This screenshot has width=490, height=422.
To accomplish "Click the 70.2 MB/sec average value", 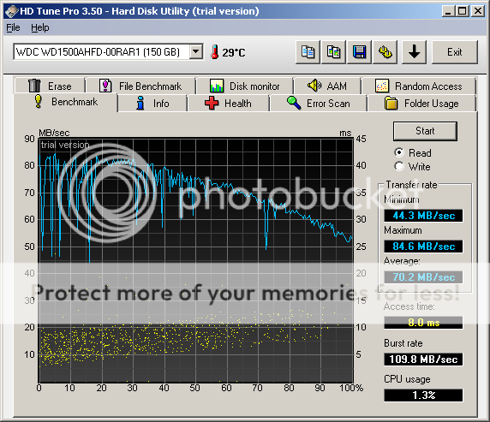I will 423,277.
